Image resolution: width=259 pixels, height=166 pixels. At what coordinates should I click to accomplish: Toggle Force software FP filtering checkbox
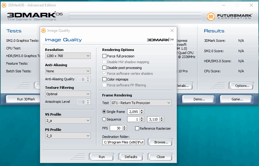click(x=104, y=85)
